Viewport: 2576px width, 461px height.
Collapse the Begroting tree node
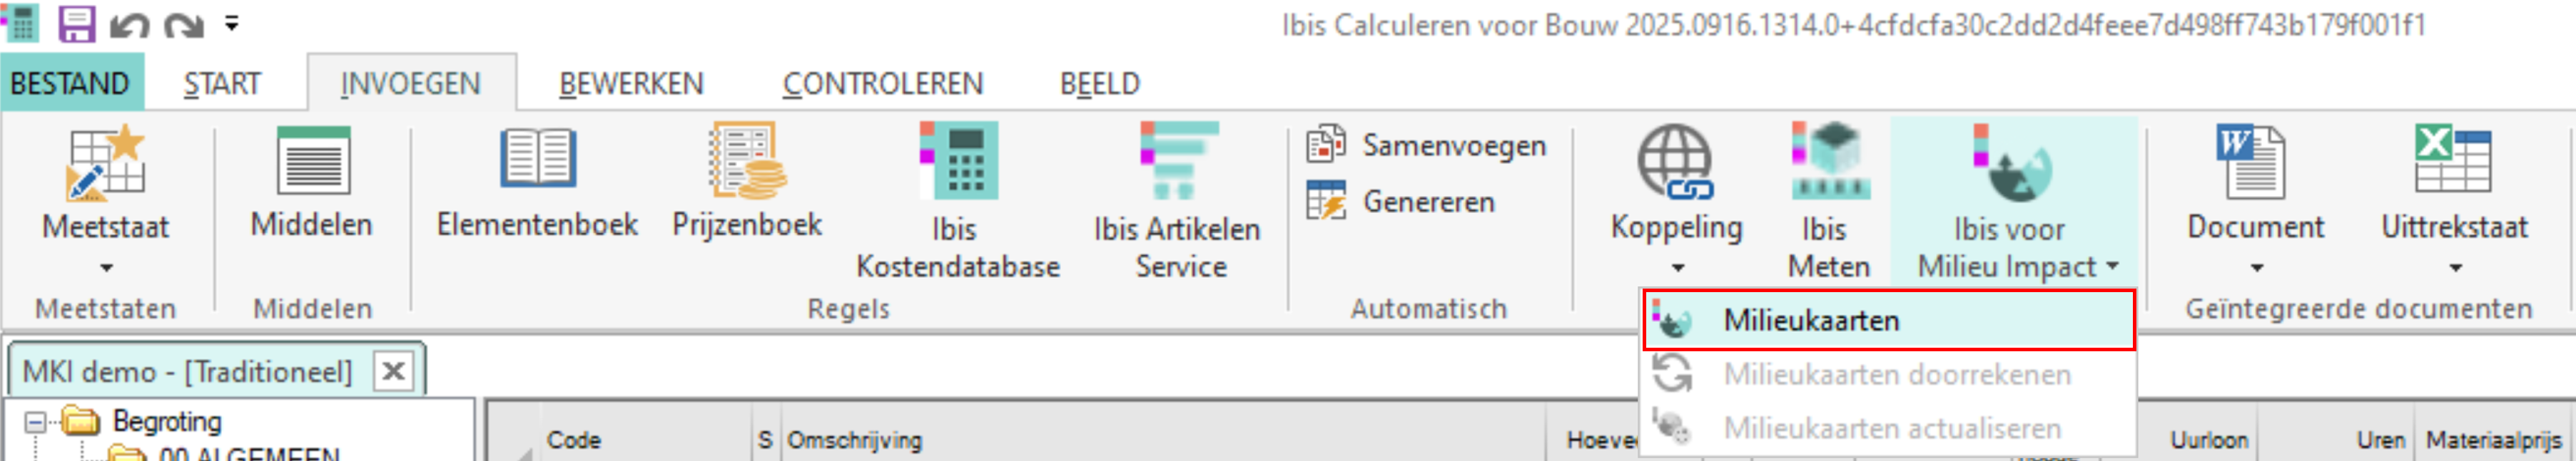pos(36,420)
